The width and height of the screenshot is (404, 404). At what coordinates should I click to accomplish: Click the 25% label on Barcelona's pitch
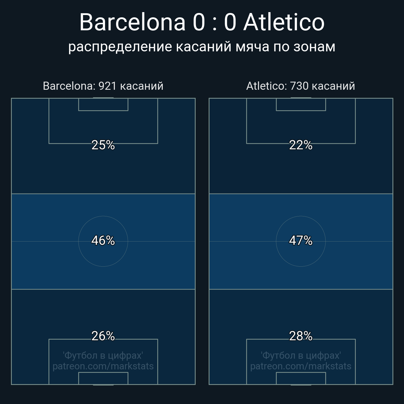(103, 145)
